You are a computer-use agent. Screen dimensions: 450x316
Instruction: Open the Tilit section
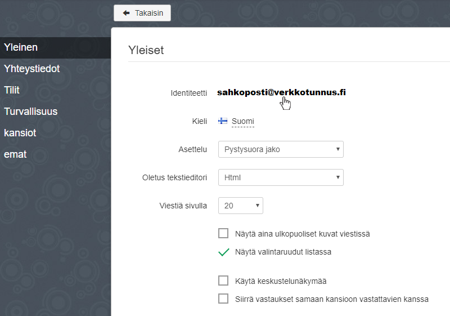point(12,90)
